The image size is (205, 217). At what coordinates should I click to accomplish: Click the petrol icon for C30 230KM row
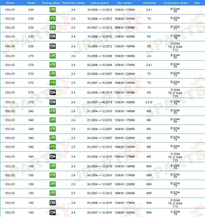(53, 28)
